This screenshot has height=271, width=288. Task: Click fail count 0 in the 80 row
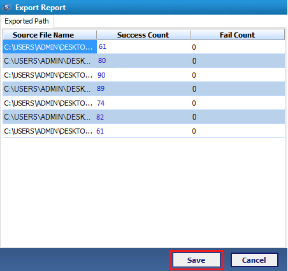click(x=194, y=61)
